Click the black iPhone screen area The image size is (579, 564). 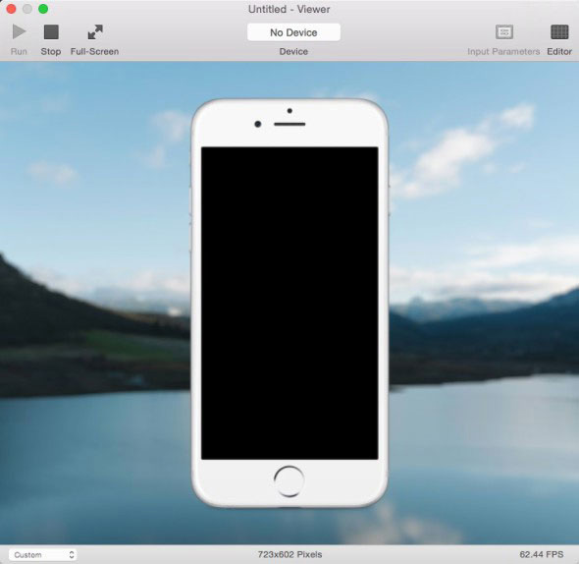[x=289, y=303]
